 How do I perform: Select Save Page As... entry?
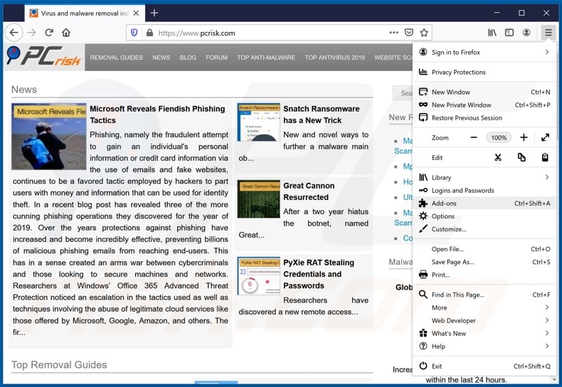click(484, 262)
